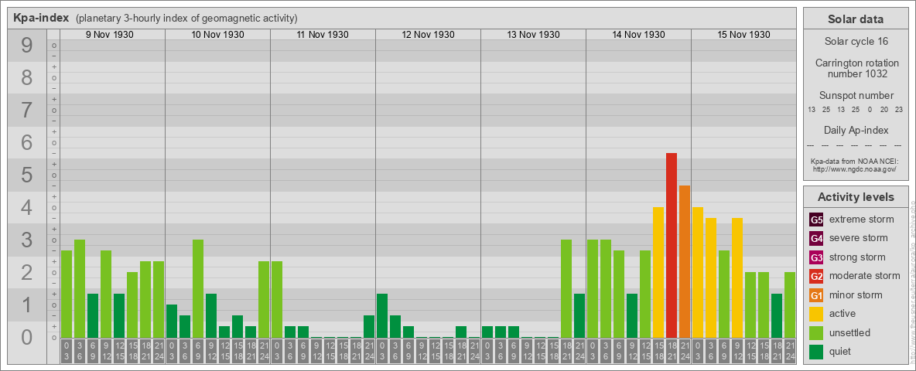Click the '18 21' time label under 14 Nov

pos(672,351)
